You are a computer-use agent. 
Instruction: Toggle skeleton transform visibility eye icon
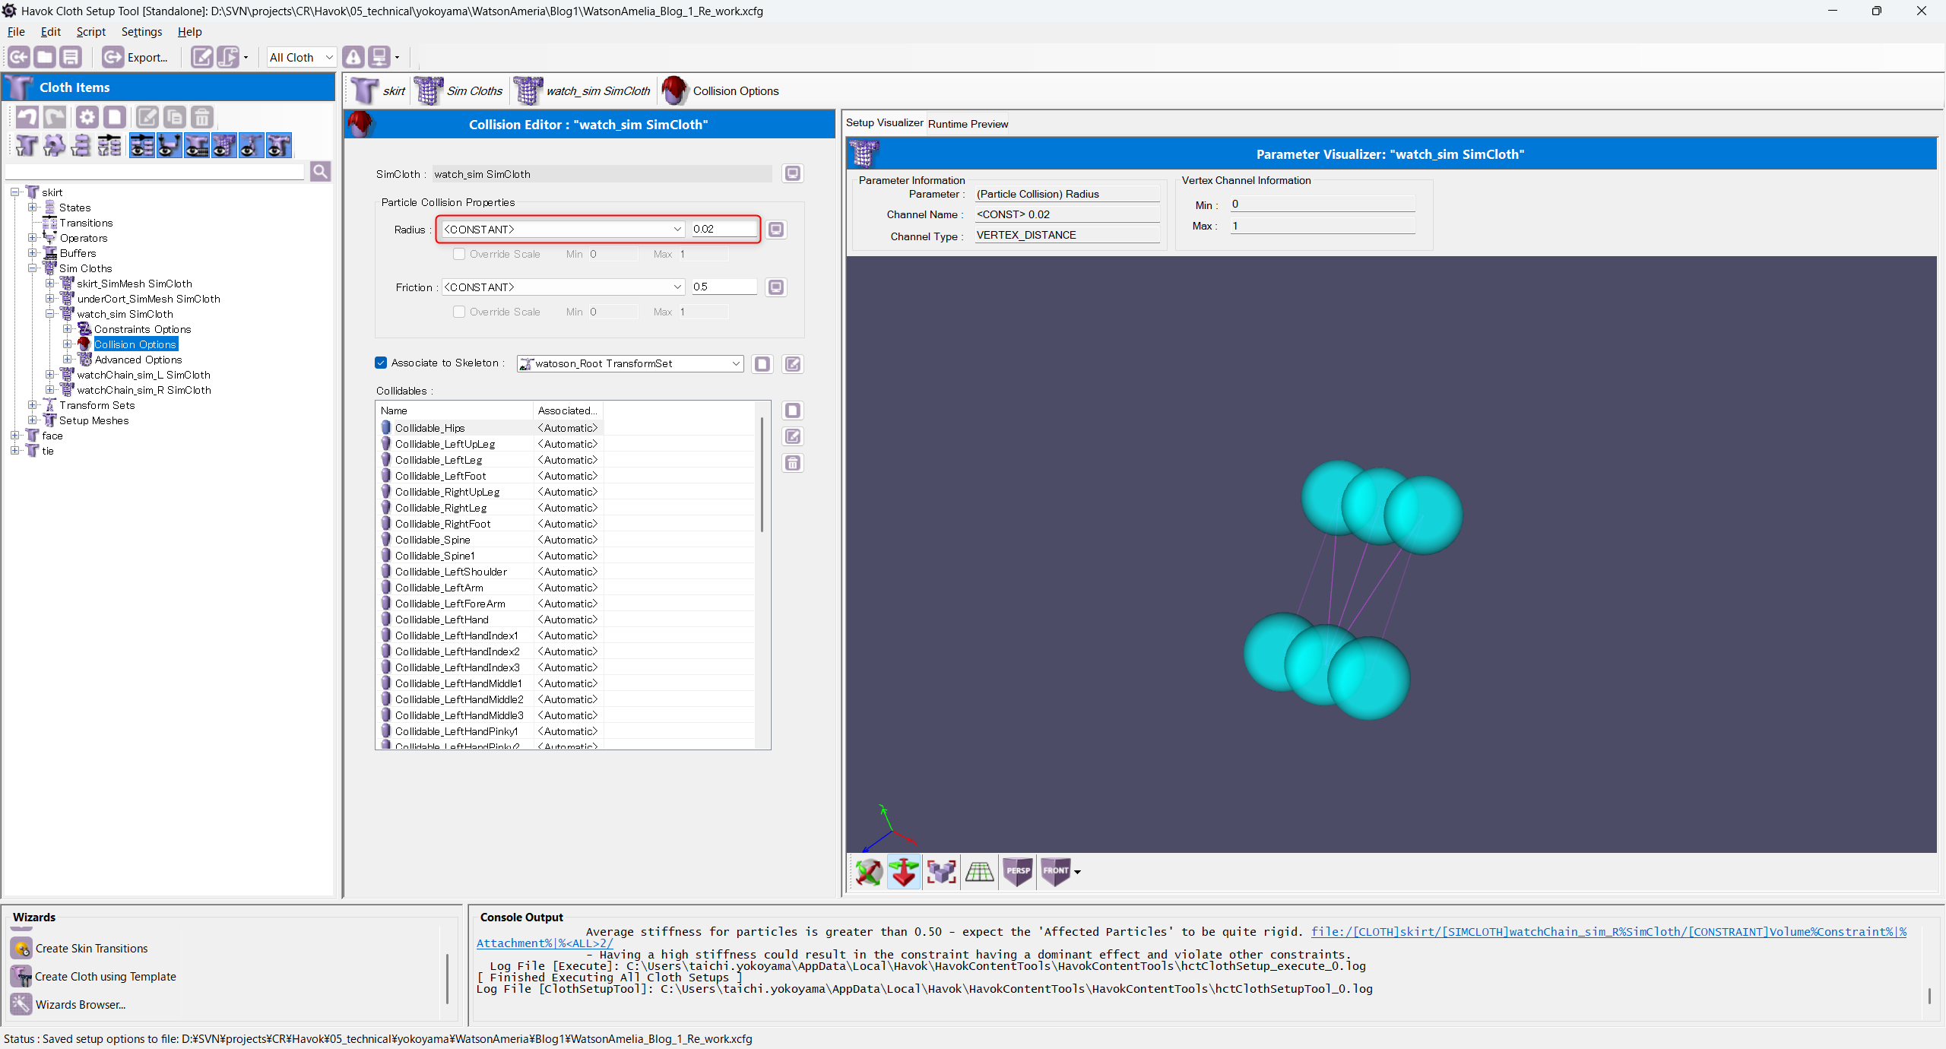point(252,145)
